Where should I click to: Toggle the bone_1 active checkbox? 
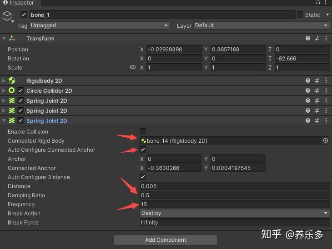coord(24,15)
